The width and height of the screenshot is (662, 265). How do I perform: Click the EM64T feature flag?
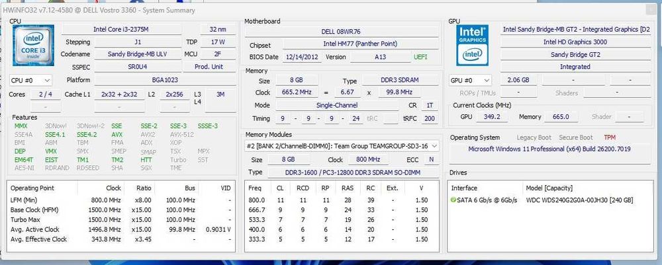point(24,160)
